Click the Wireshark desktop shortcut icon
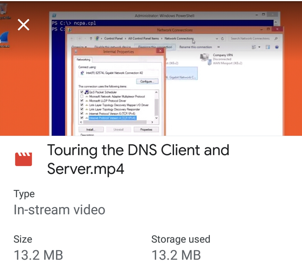 [4, 38]
